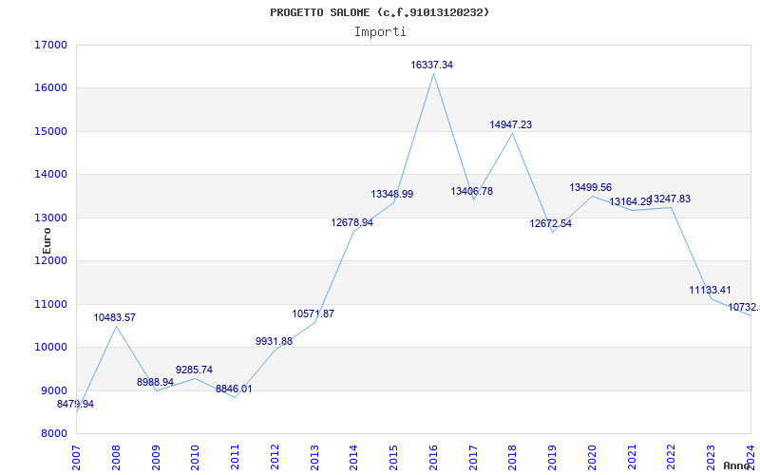This screenshot has height=475, width=760.
Task: Click the 12000 y-axis tick label
Action: pos(50,261)
